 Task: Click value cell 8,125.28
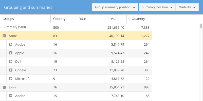tap(118, 61)
